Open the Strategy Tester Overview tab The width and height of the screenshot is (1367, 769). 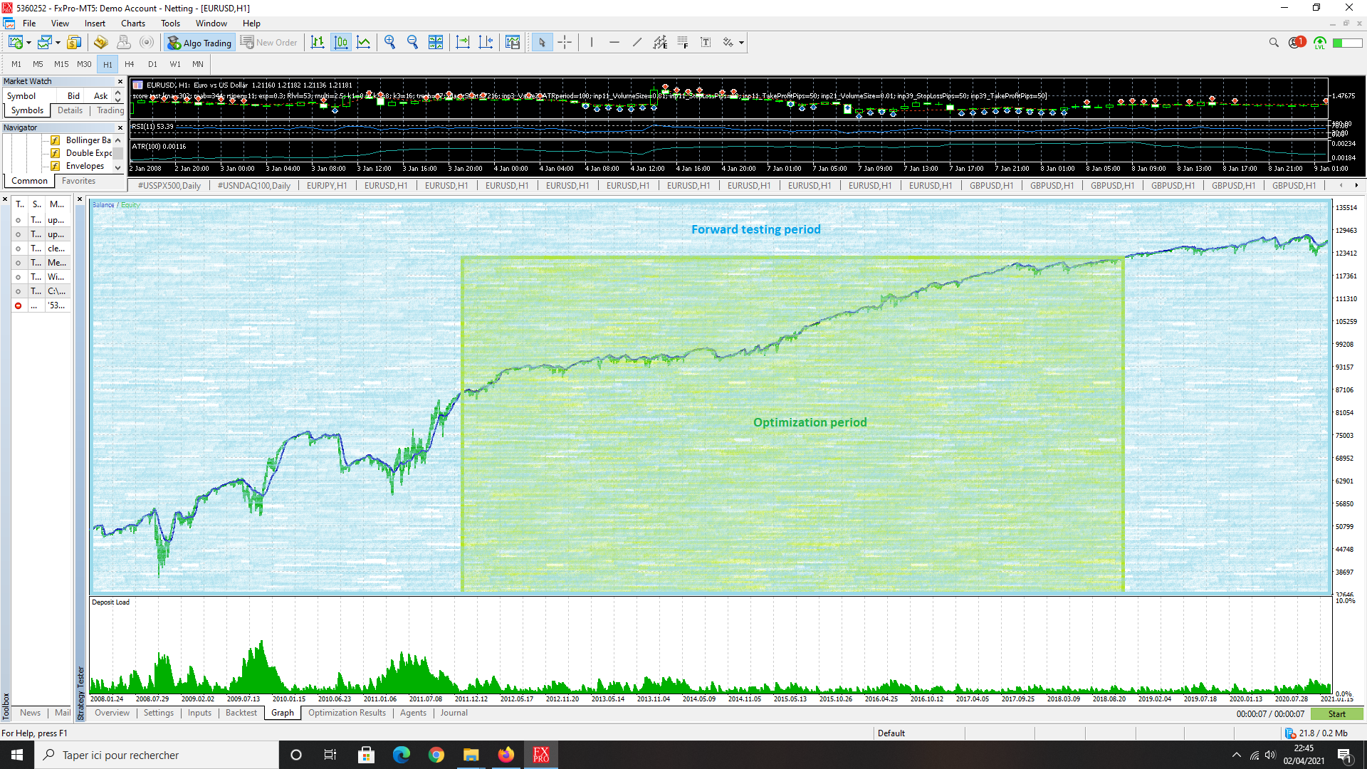(112, 713)
